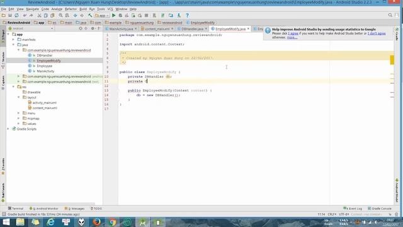Select activity_main.xml in layout folder

point(45,103)
